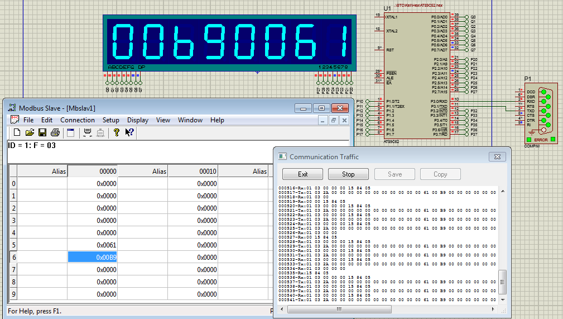This screenshot has height=319, width=563.
Task: Click the traffic log line 000541-Tx
Action: 387,299
